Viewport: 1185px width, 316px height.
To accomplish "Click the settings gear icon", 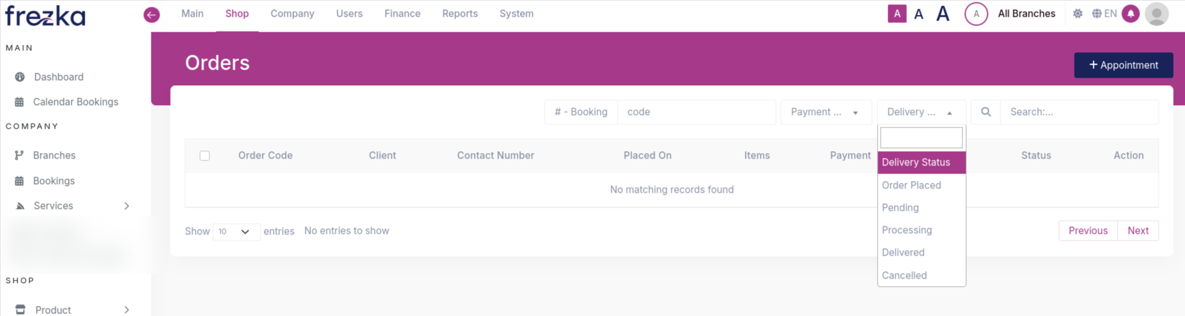I will coord(1077,14).
